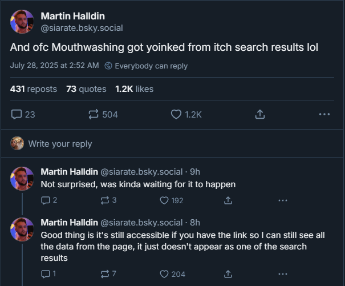Open the 1.2K likes list
Screen dimensions: 345x286
click(135, 89)
